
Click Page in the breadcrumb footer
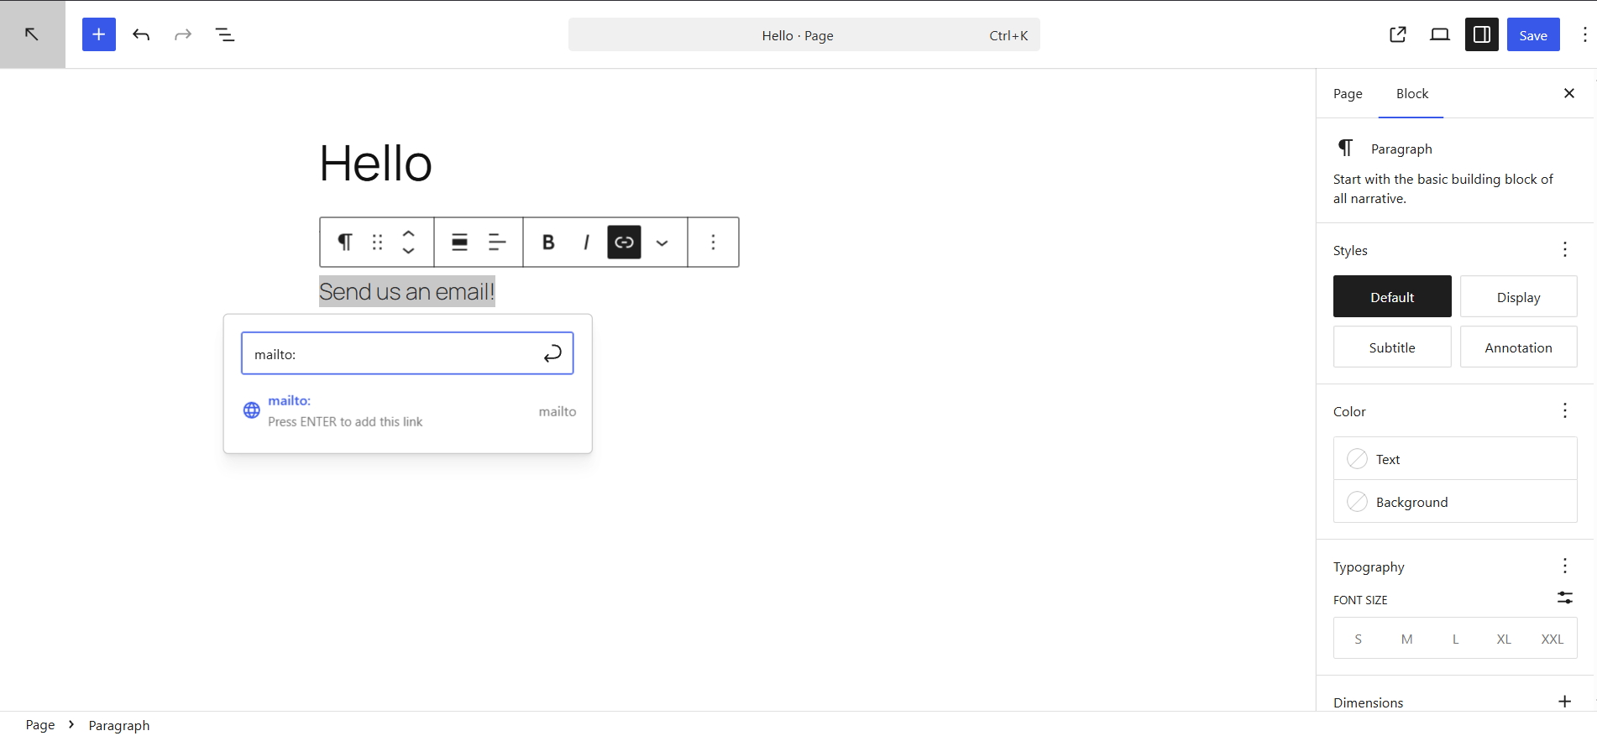(x=40, y=724)
